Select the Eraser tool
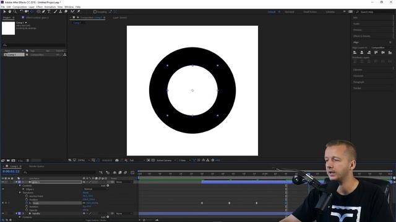The height and width of the screenshot is (222, 396). pos(66,12)
